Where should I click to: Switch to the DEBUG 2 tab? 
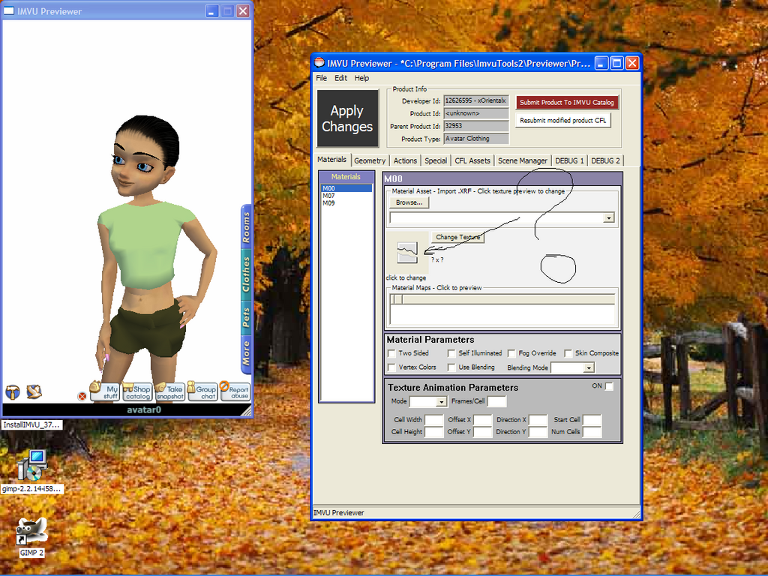[605, 160]
